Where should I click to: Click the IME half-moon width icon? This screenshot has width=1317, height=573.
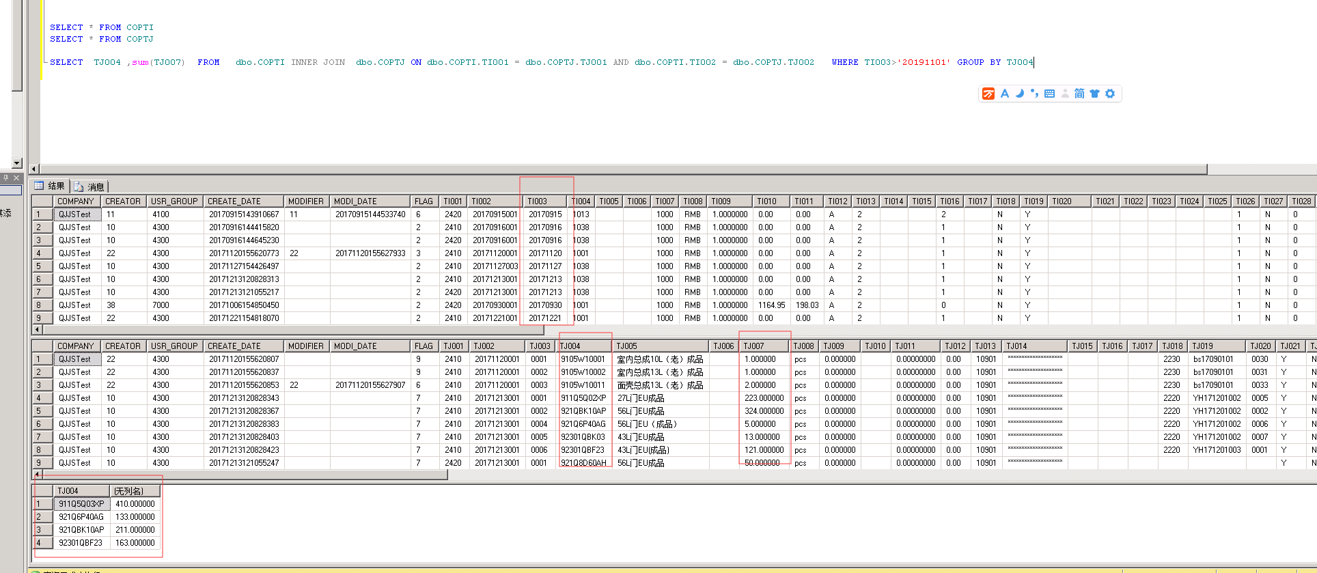tap(1020, 94)
